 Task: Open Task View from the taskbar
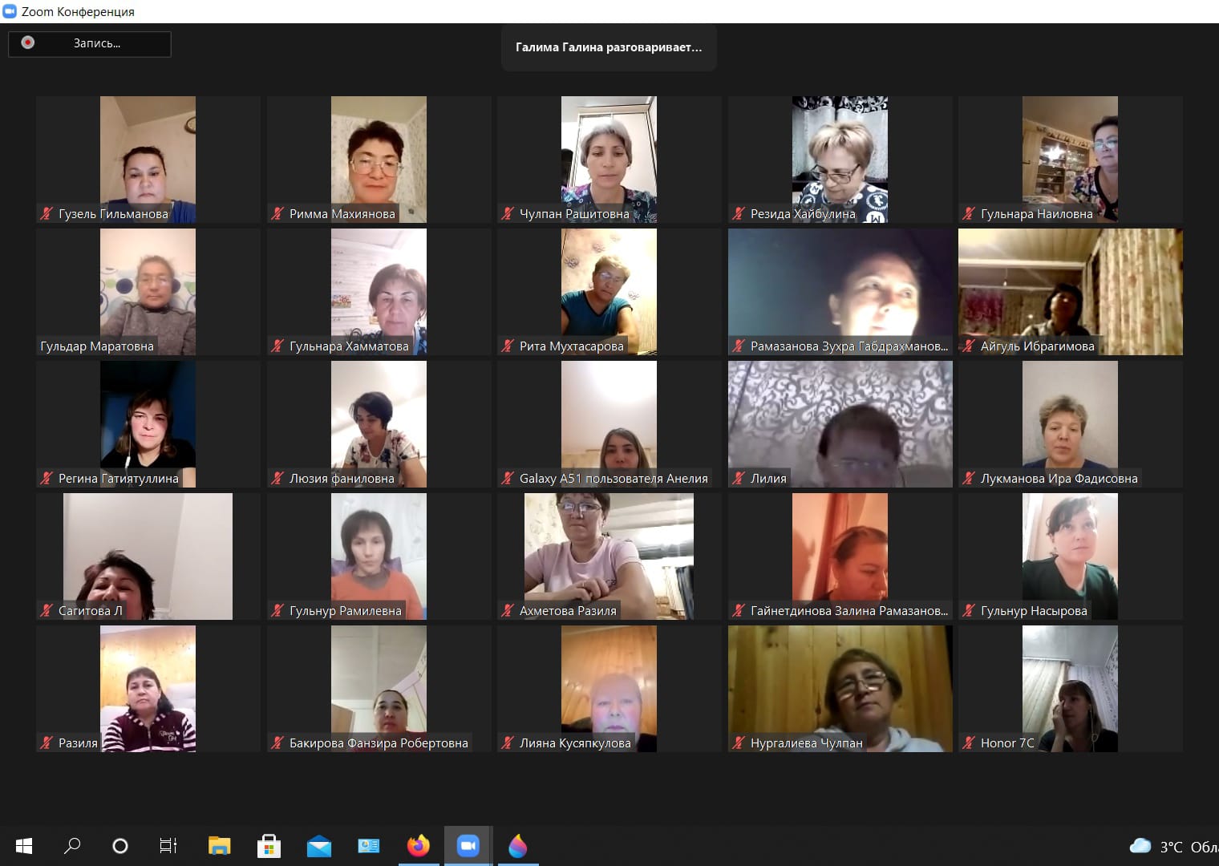pos(168,846)
